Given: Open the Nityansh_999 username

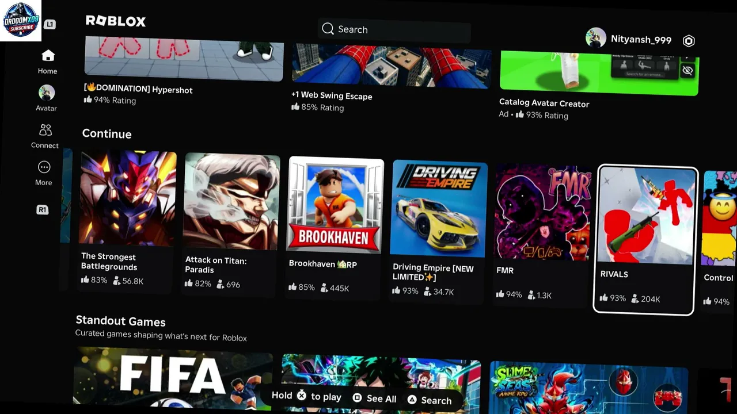Looking at the screenshot, I should coord(641,40).
